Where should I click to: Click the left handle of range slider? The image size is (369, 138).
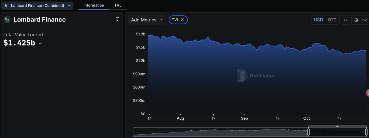coord(308,132)
